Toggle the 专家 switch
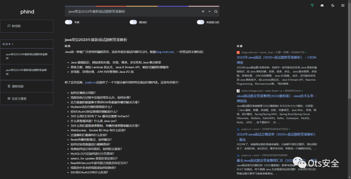This screenshot has height=179, width=351. point(69,22)
